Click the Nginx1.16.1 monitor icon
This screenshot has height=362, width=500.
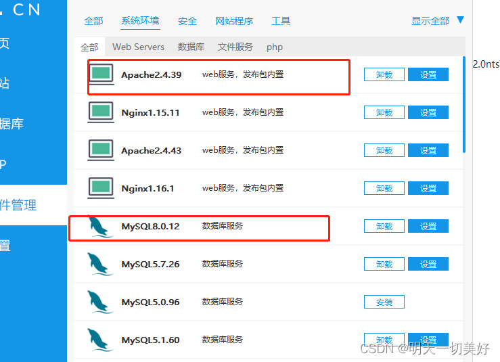click(x=101, y=188)
